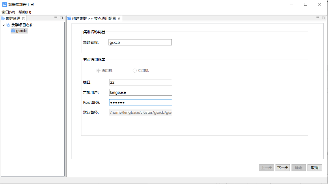Close the 数据库部署工具 window

[x=320, y=4]
